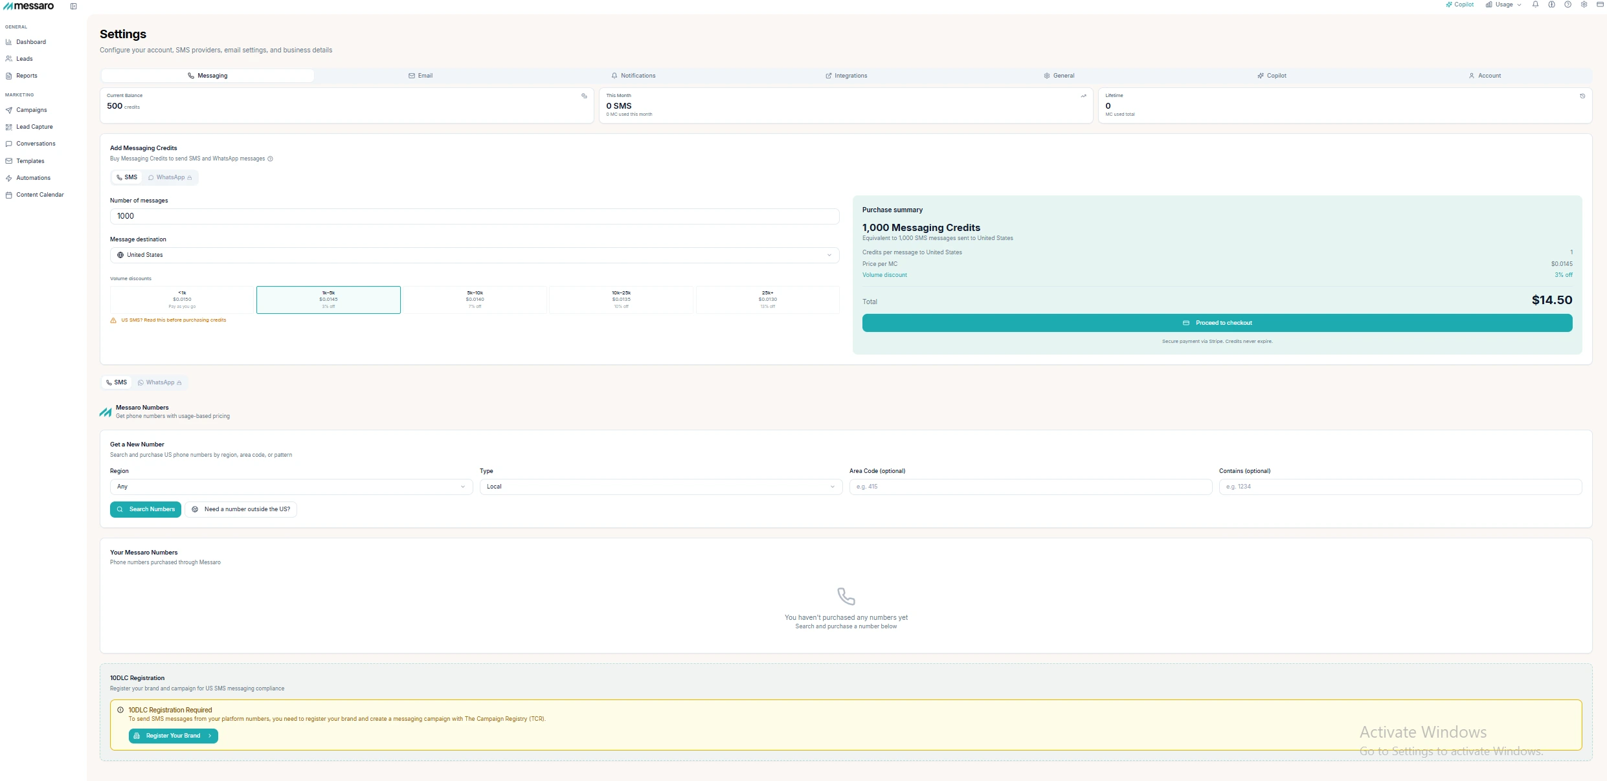The image size is (1607, 781).
Task: Select SMS toggle above Messaro Numbers
Action: click(x=117, y=382)
